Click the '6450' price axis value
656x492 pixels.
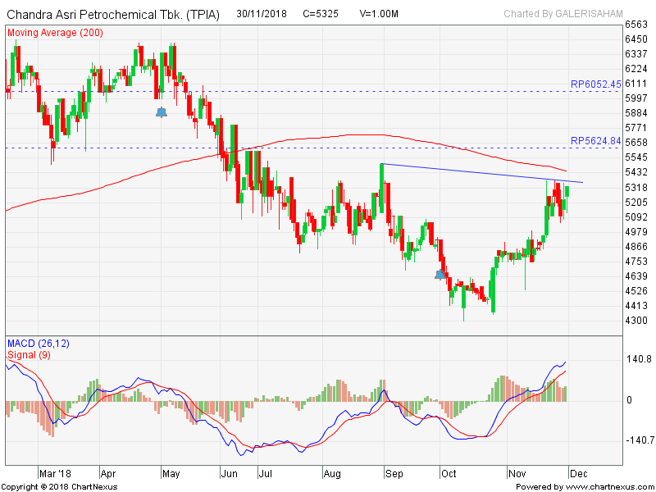pyautogui.click(x=636, y=39)
